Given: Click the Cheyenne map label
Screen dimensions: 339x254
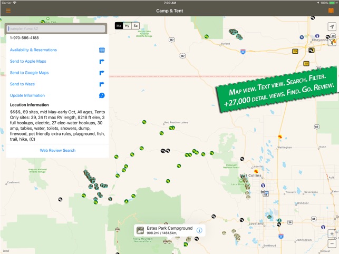Looking at the screenshot, I should coord(320,40).
